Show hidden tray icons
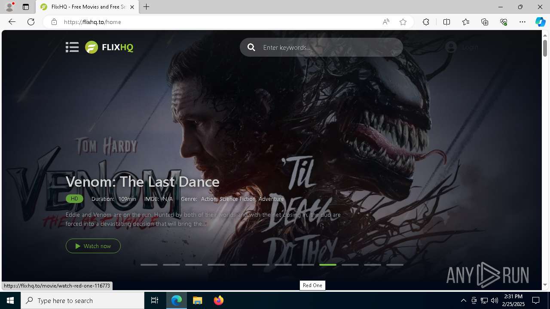This screenshot has height=309, width=550. pos(463,300)
